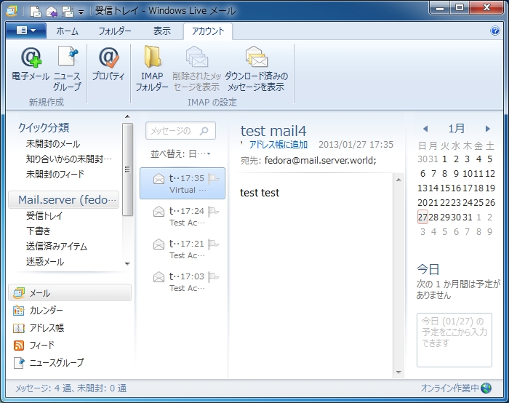The image size is (509, 403).
Task: Switch to ホーム ribbon tab
Action: pos(67,31)
